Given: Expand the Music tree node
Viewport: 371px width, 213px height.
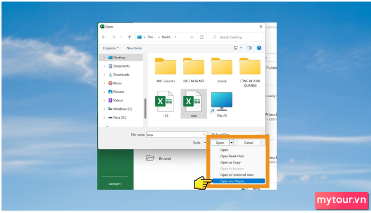Looking at the screenshot, I should pos(104,83).
